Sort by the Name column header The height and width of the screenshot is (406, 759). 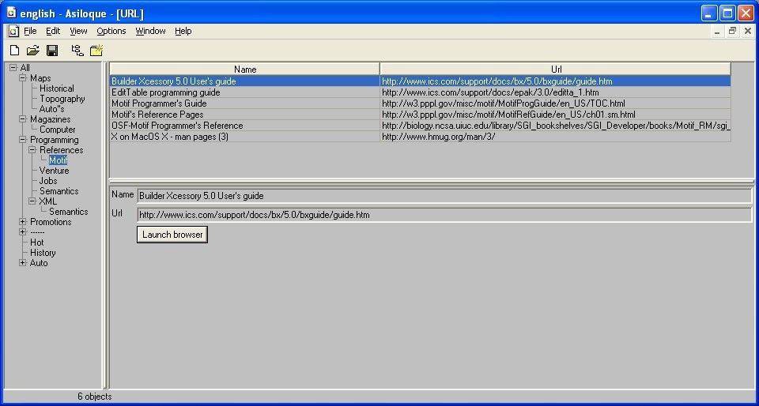coord(245,70)
